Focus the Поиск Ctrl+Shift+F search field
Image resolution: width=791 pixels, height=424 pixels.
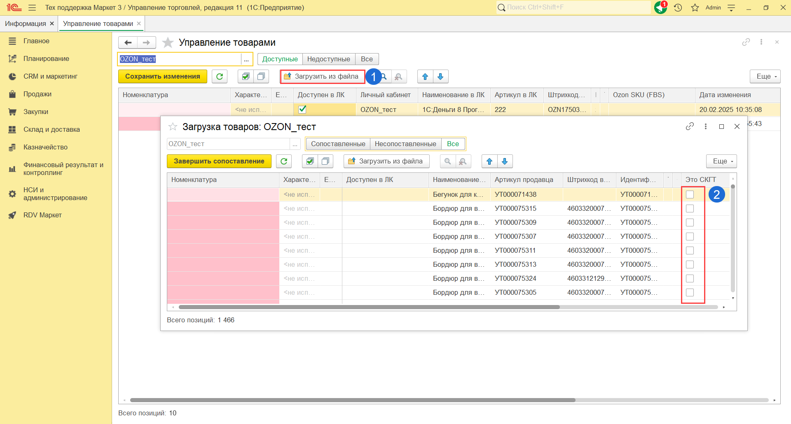(x=573, y=7)
